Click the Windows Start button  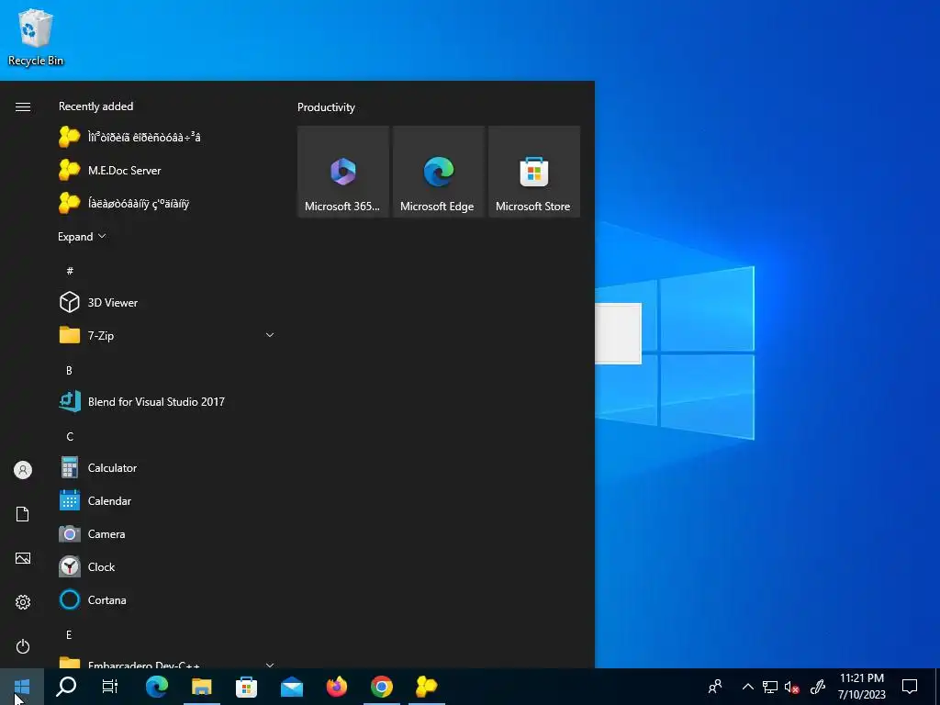22,687
